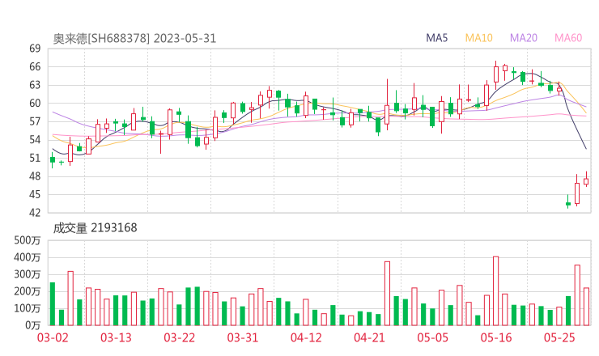This screenshot has width=599, height=356.
Task: Click the 04-12 date label
Action: coord(306,338)
